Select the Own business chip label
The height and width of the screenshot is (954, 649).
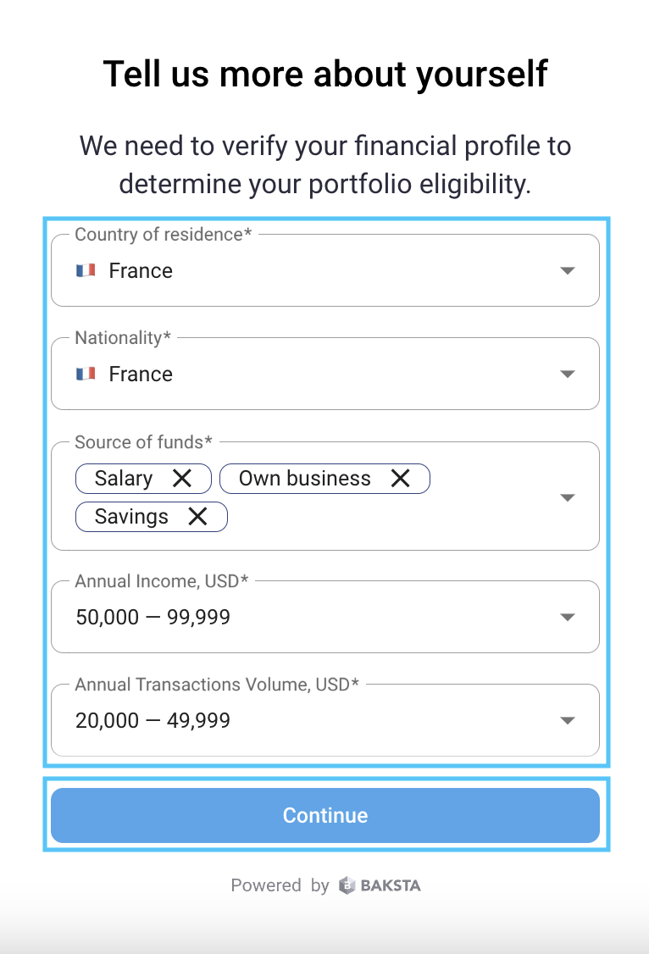(304, 479)
